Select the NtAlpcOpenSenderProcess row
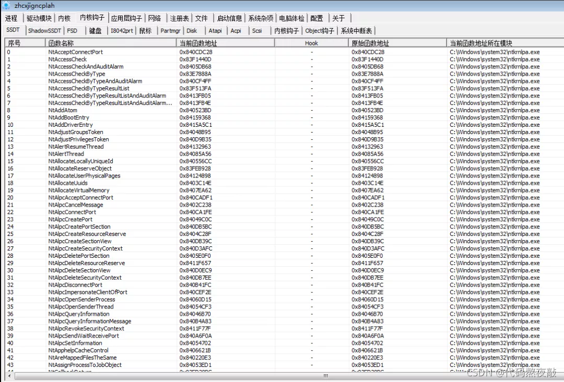Viewport: 564px width, 382px height. click(285, 300)
